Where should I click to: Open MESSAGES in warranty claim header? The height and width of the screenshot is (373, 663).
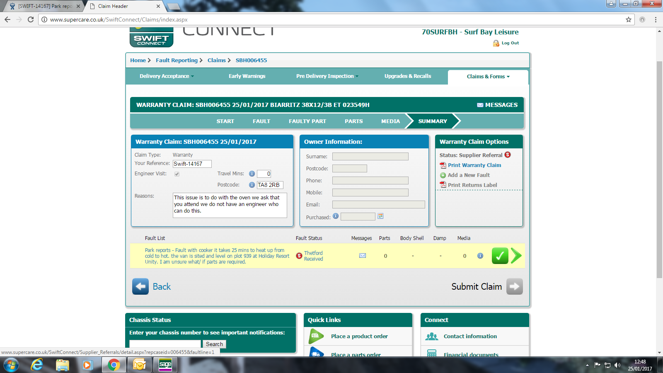point(497,105)
